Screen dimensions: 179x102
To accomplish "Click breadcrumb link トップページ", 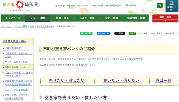I will click(7, 26).
